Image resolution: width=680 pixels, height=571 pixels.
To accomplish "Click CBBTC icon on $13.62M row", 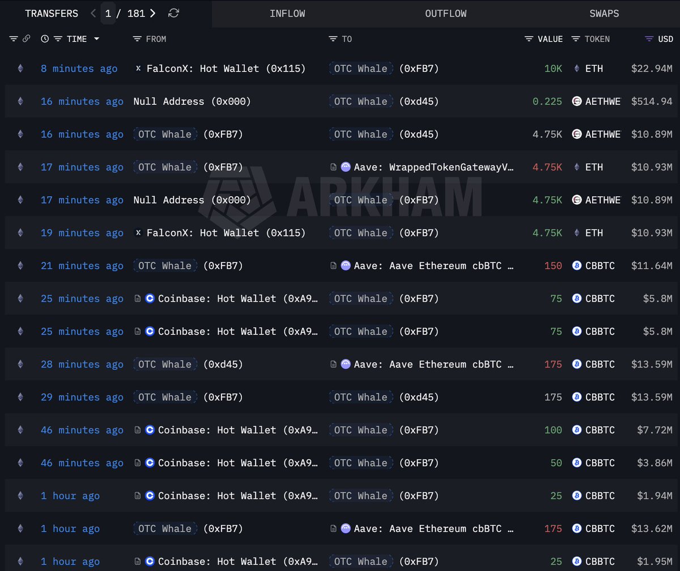I will coord(577,529).
